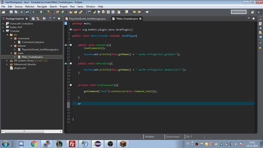This screenshot has height=148, width=263.
Task: Expand the collapsed import block in editor
Action: (71, 30)
